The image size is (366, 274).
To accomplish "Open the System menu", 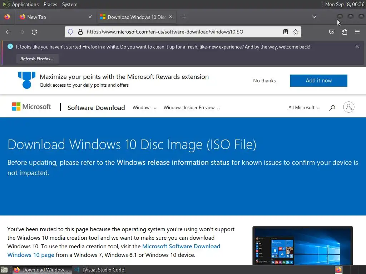I will (x=70, y=4).
